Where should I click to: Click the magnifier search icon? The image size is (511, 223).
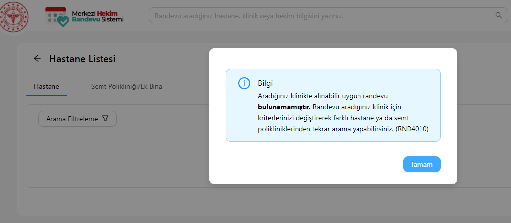coord(498,16)
